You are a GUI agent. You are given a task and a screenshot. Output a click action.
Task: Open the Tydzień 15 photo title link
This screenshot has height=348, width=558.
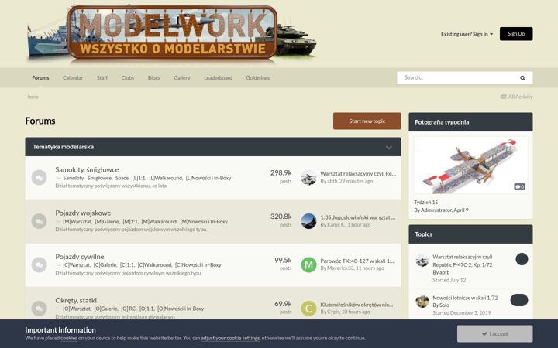coord(426,202)
